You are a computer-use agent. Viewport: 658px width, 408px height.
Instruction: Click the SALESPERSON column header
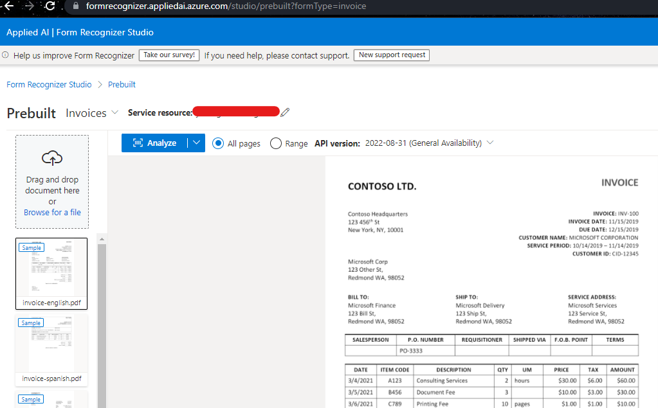[x=370, y=340]
